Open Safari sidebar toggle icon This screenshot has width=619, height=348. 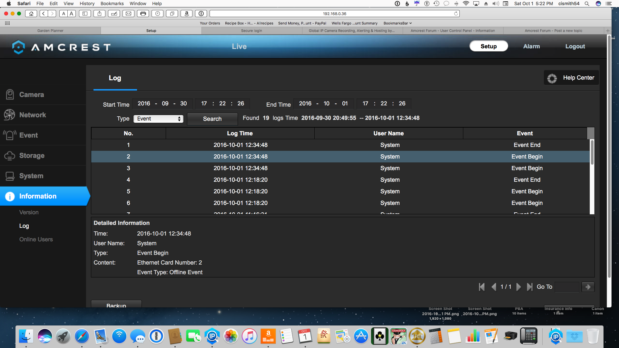tap(85, 14)
